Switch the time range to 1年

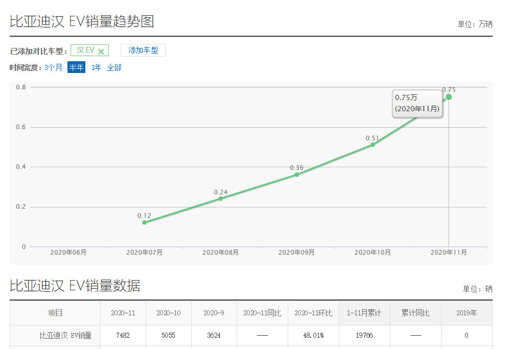click(x=96, y=67)
